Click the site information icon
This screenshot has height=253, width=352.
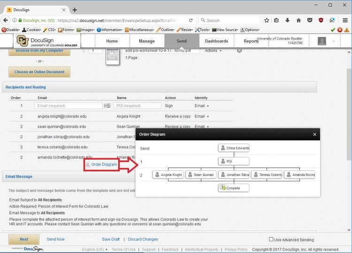click(15, 21)
